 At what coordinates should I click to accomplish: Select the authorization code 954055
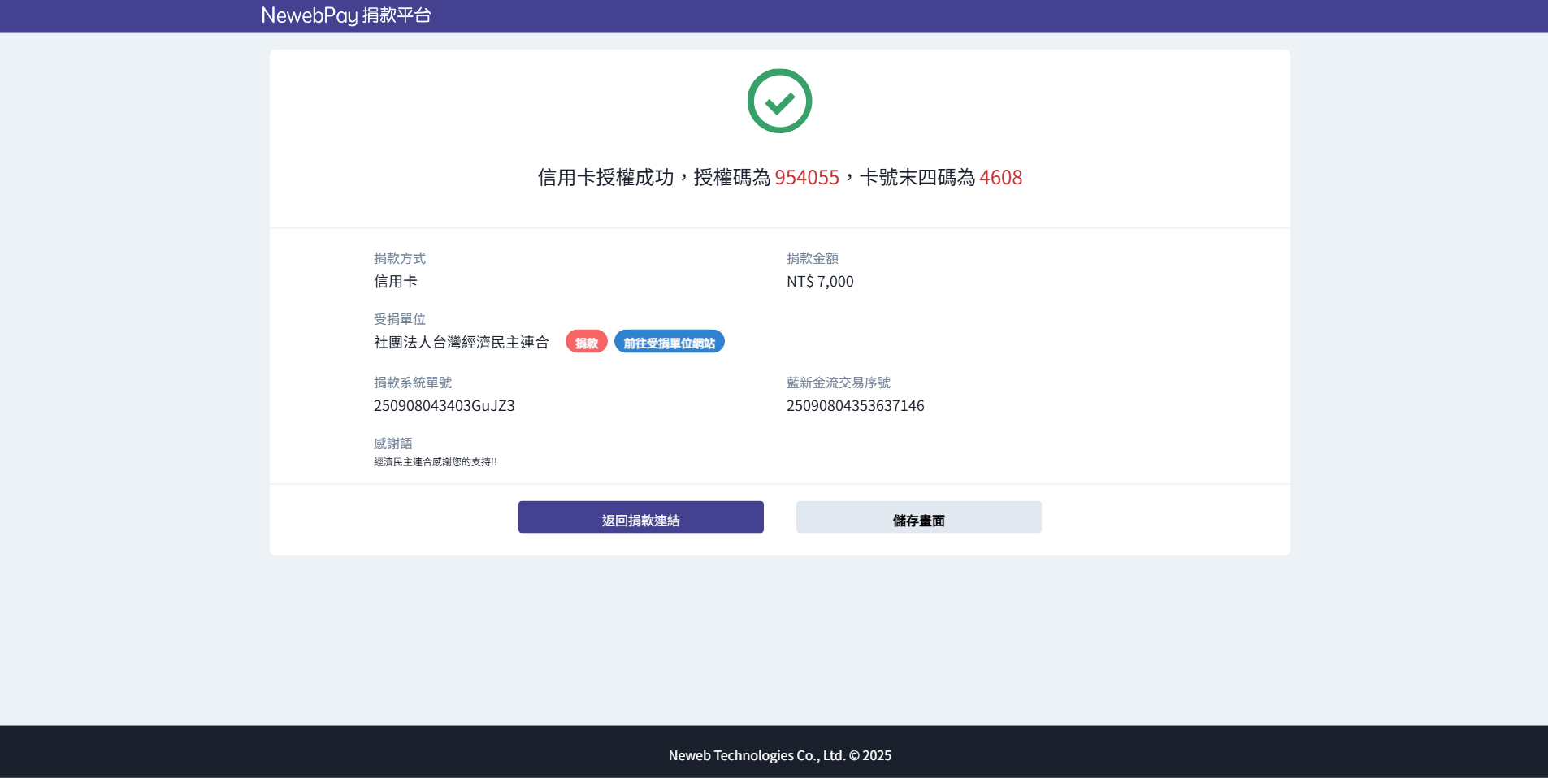(806, 178)
